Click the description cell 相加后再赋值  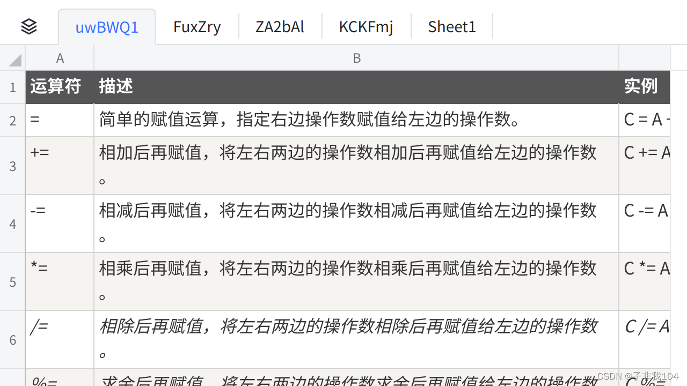[x=356, y=166]
